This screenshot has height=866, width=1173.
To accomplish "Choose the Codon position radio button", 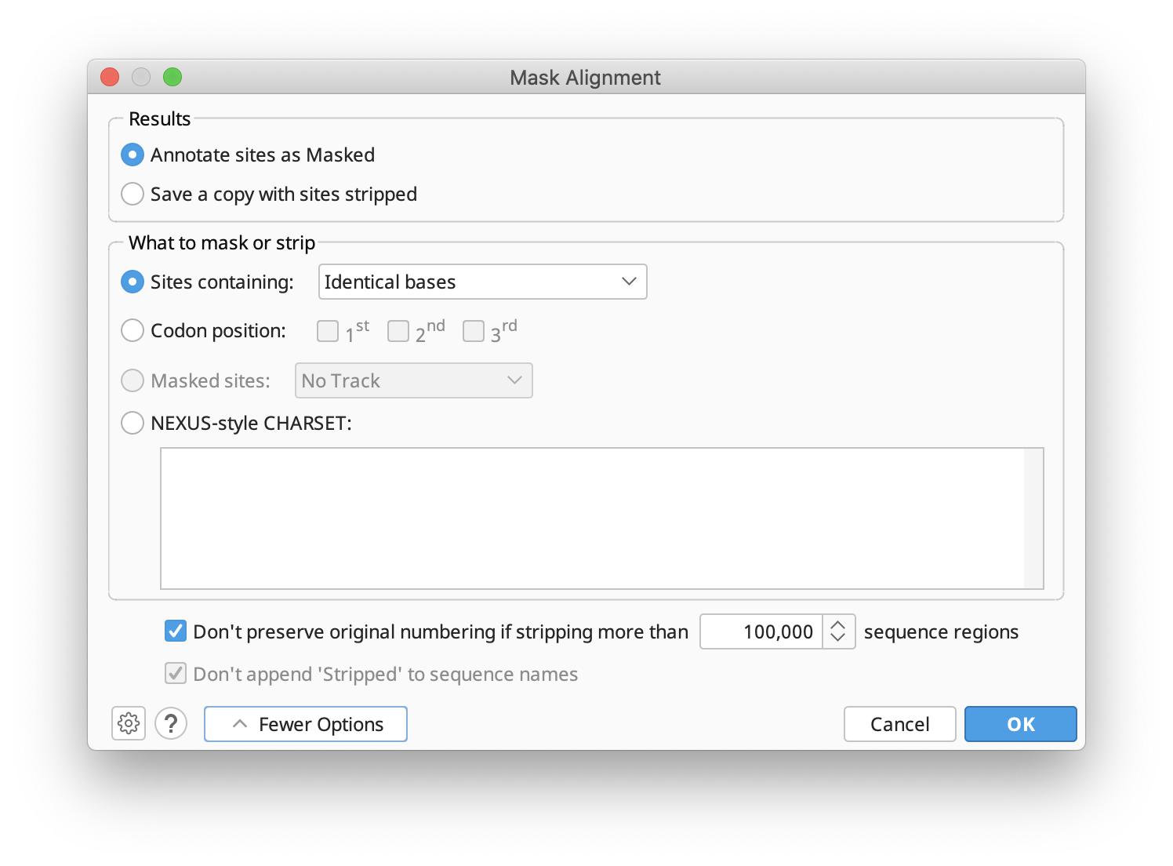I will pyautogui.click(x=133, y=330).
